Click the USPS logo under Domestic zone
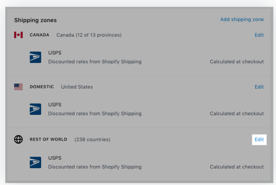The width and height of the screenshot is (276, 185). point(36,109)
